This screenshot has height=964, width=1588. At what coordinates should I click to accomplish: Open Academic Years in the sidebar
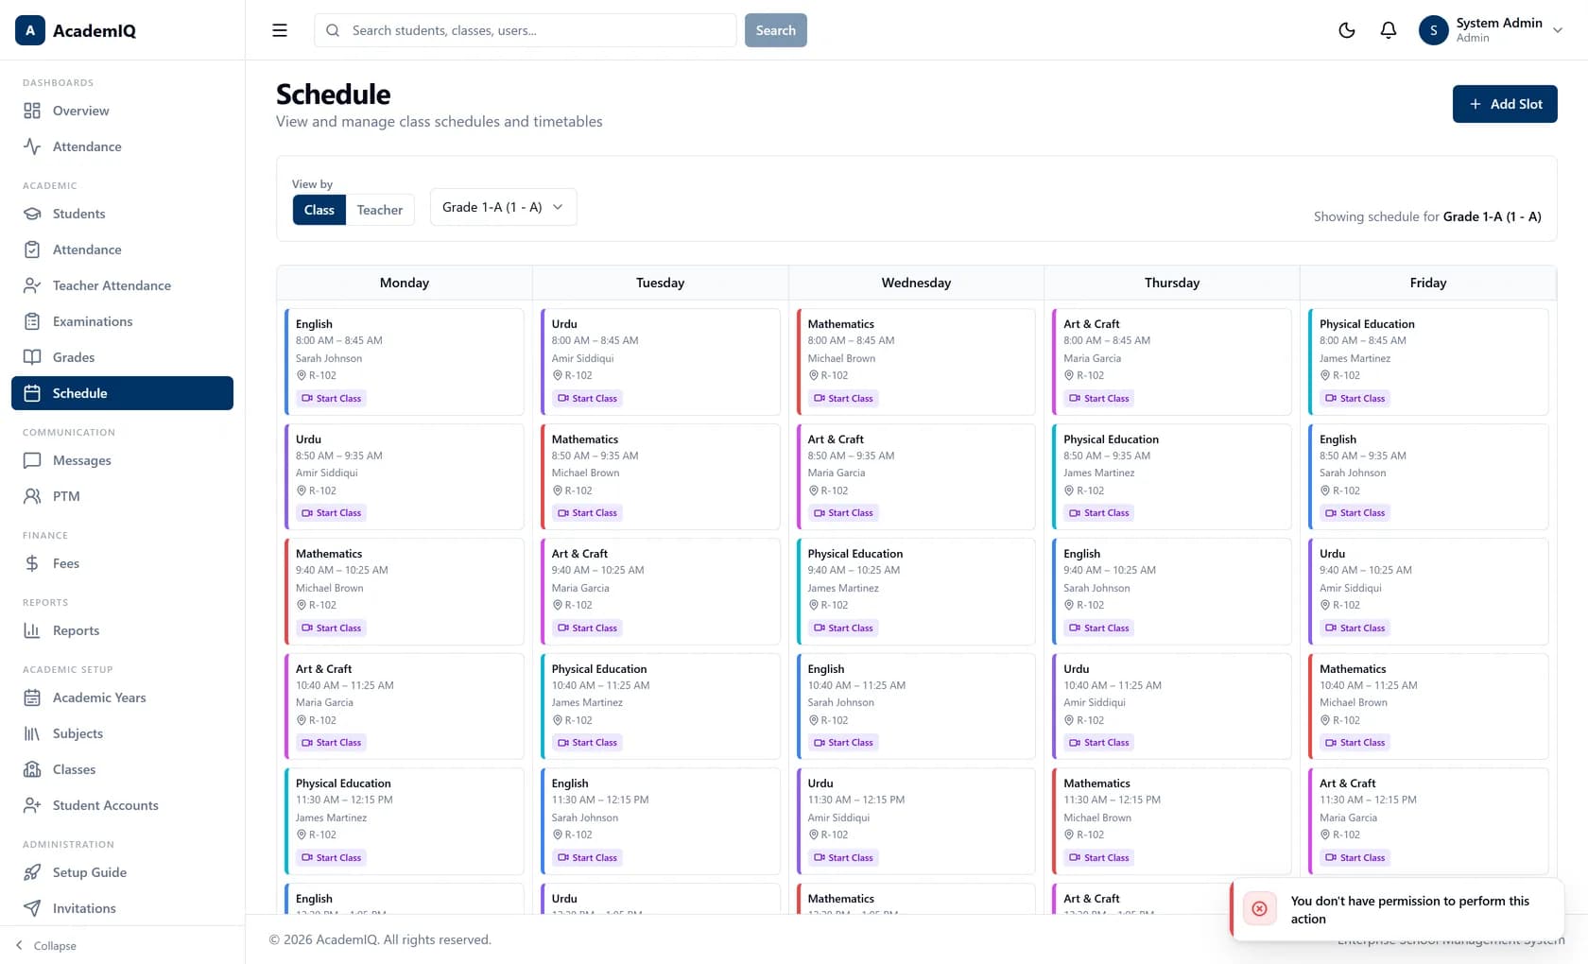[x=122, y=697]
